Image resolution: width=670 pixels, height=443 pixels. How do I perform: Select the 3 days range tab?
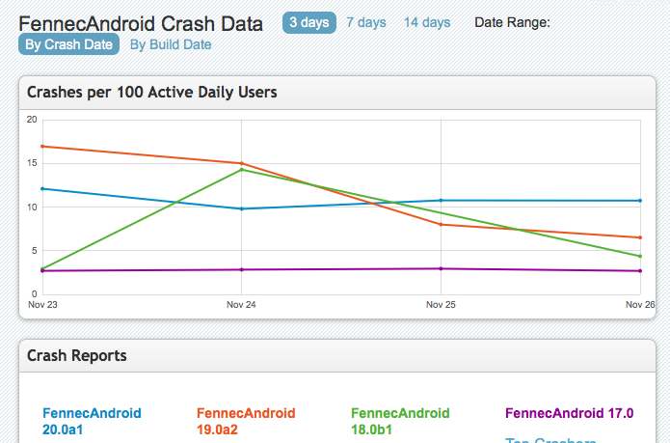(309, 22)
